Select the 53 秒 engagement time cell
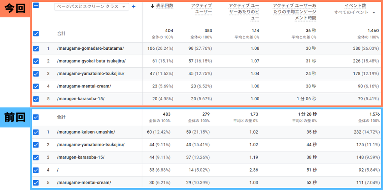 (312, 183)
